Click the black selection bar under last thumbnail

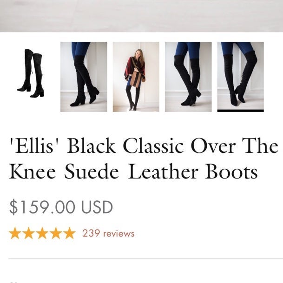(241, 111)
